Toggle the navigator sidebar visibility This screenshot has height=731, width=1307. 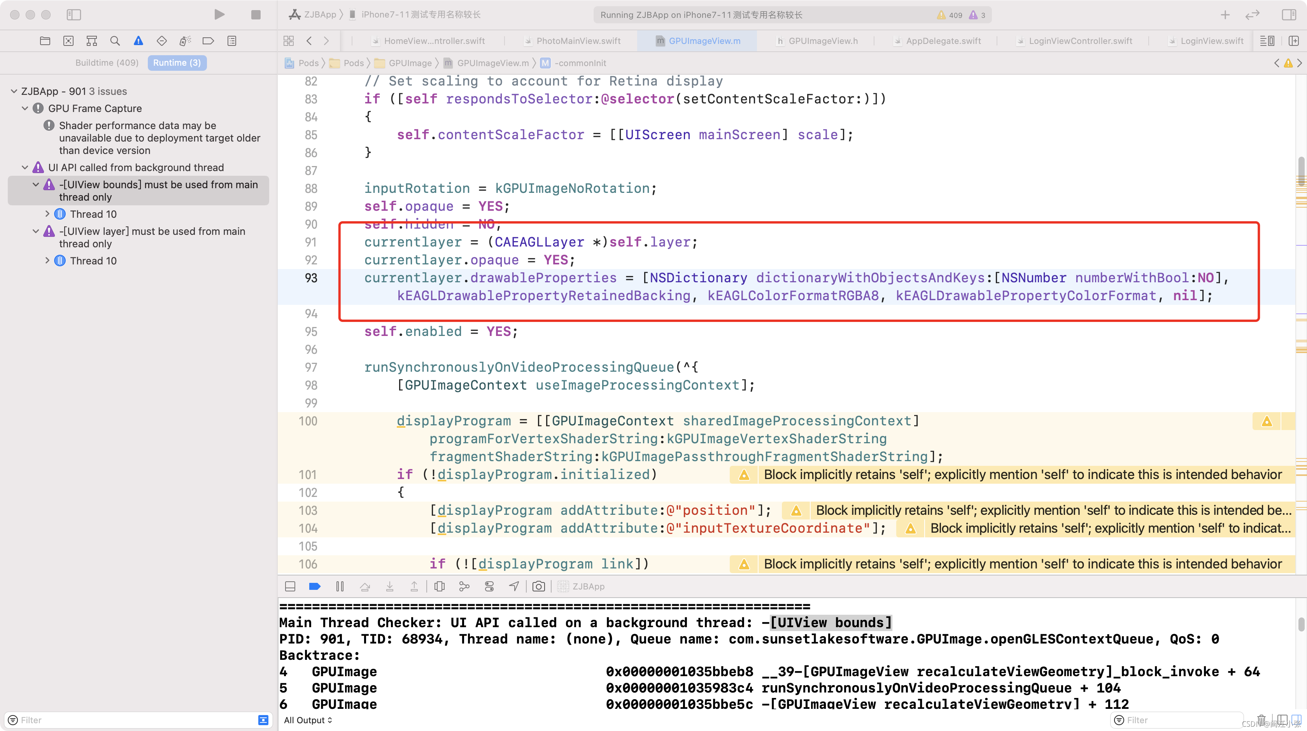tap(74, 15)
